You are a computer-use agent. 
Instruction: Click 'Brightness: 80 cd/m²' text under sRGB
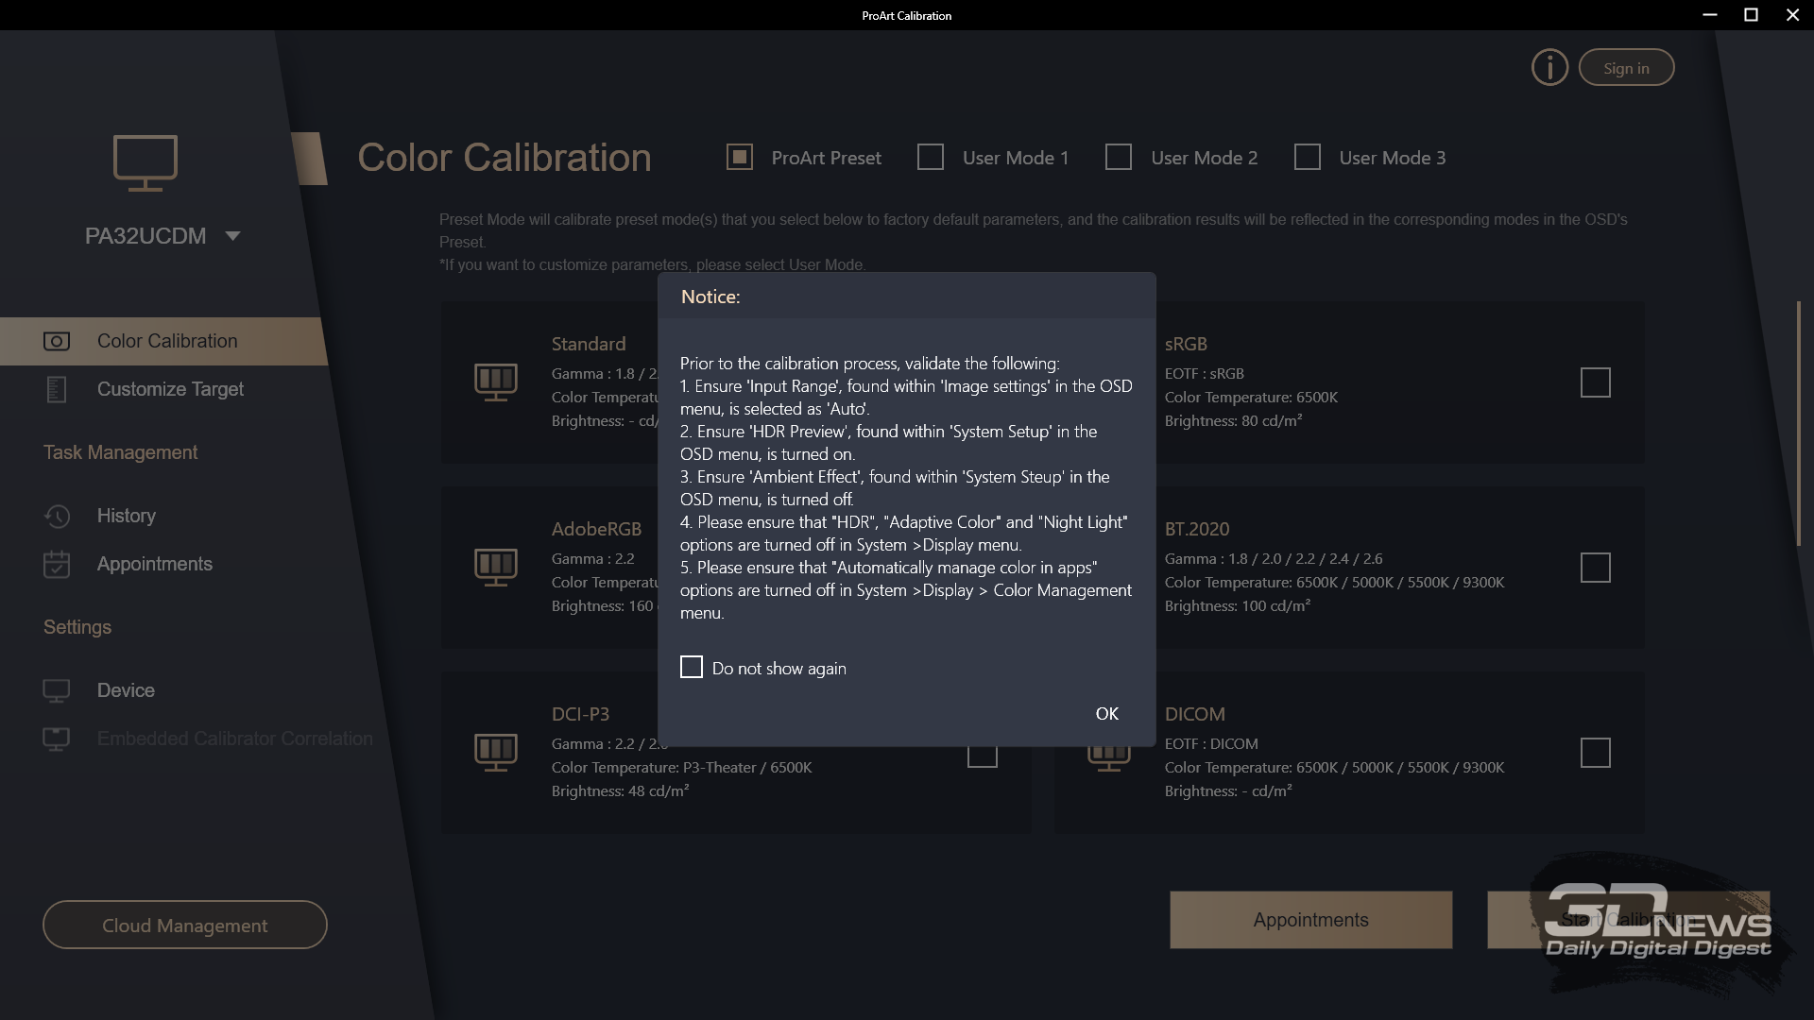(x=1233, y=421)
